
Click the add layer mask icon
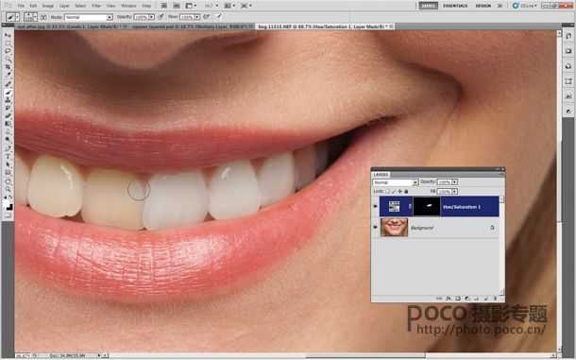[458, 299]
